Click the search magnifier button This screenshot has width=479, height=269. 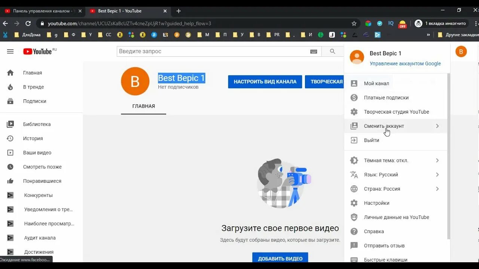(x=332, y=52)
